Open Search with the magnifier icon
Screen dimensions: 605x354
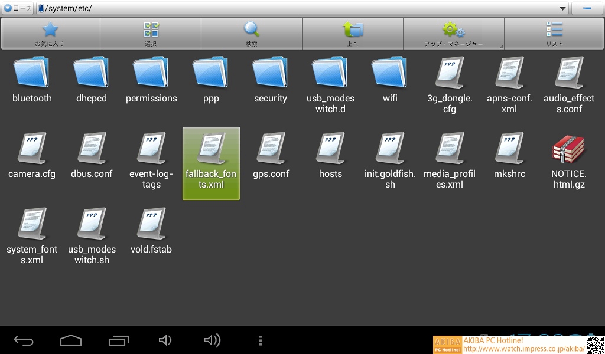coord(252,33)
